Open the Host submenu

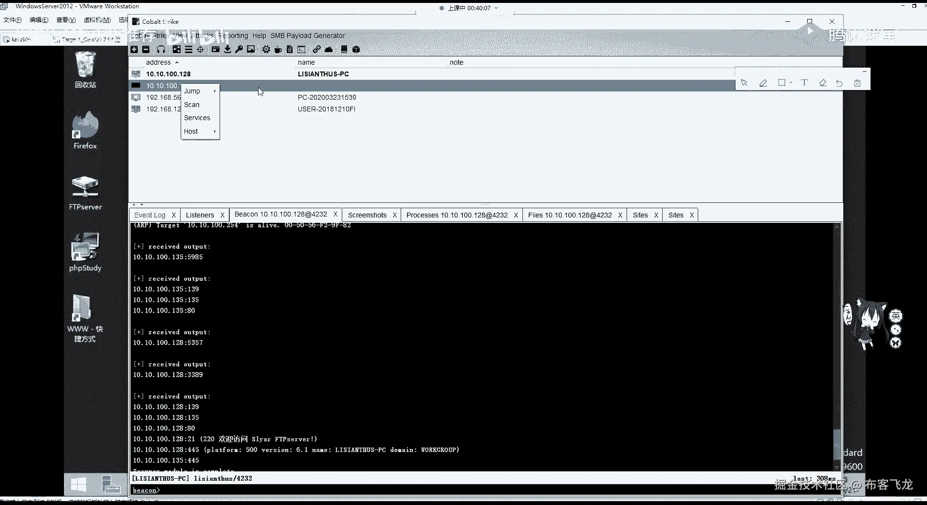[200, 131]
